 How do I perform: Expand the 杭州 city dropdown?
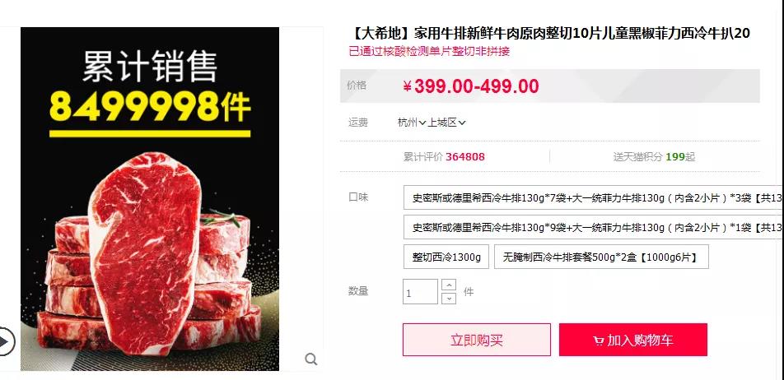(412, 123)
